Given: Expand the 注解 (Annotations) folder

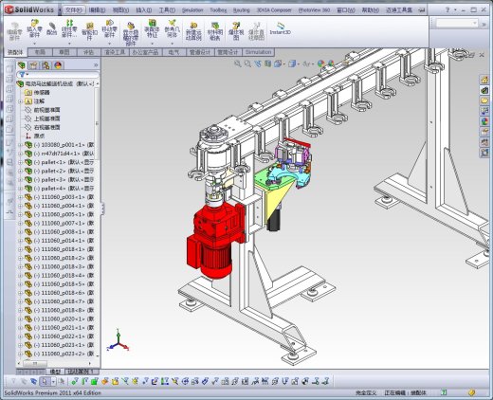Looking at the screenshot, I should pyautogui.click(x=20, y=101).
